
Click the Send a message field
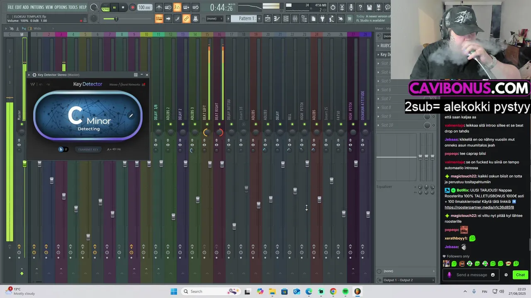point(472,275)
